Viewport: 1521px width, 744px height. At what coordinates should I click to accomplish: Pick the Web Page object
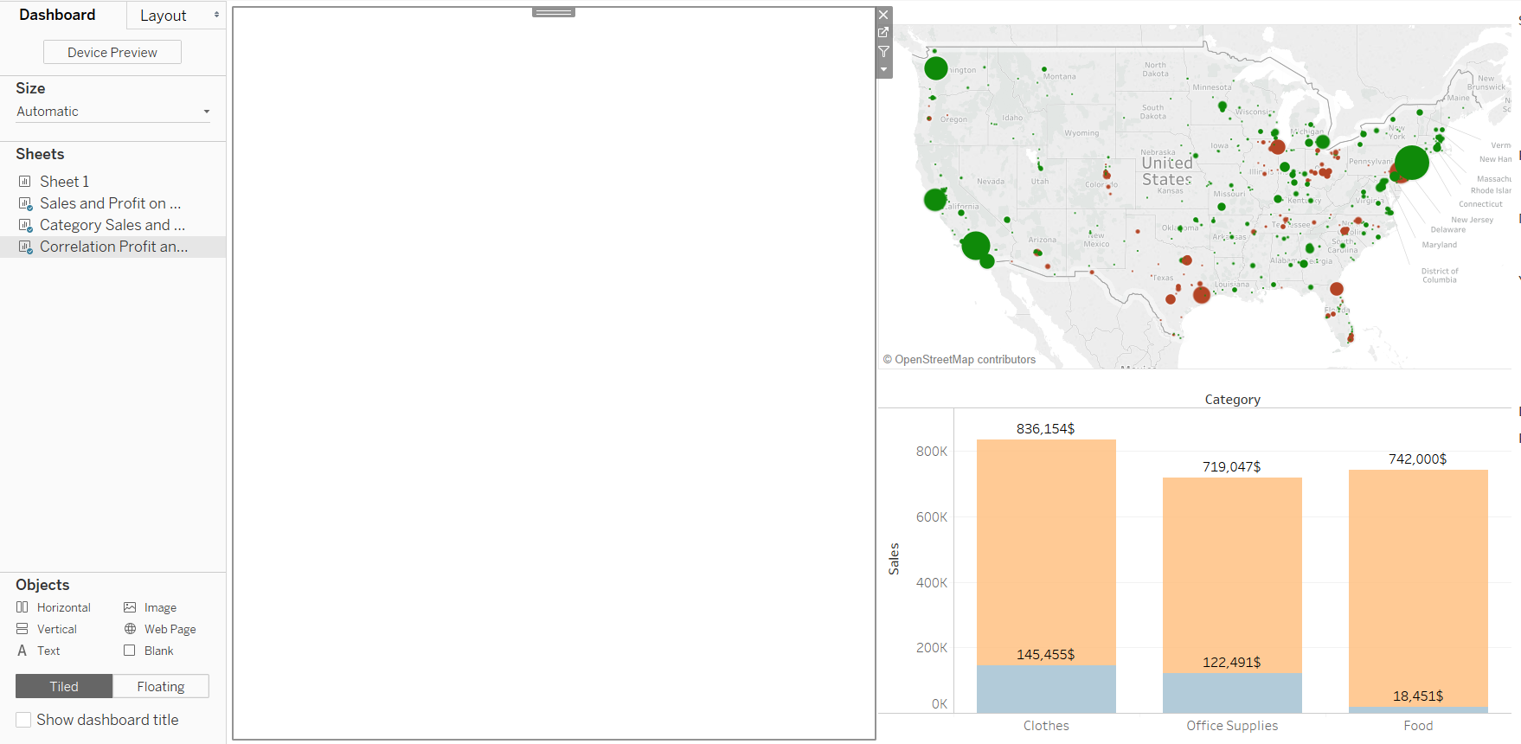pos(160,629)
